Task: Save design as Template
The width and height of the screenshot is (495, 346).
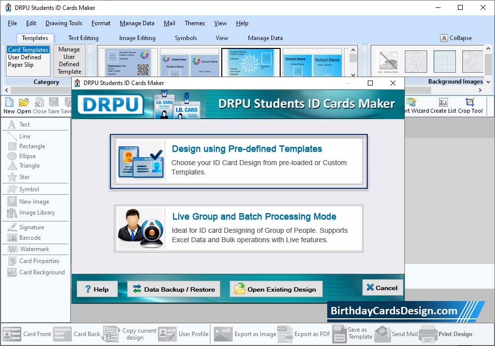Action: tap(352, 333)
